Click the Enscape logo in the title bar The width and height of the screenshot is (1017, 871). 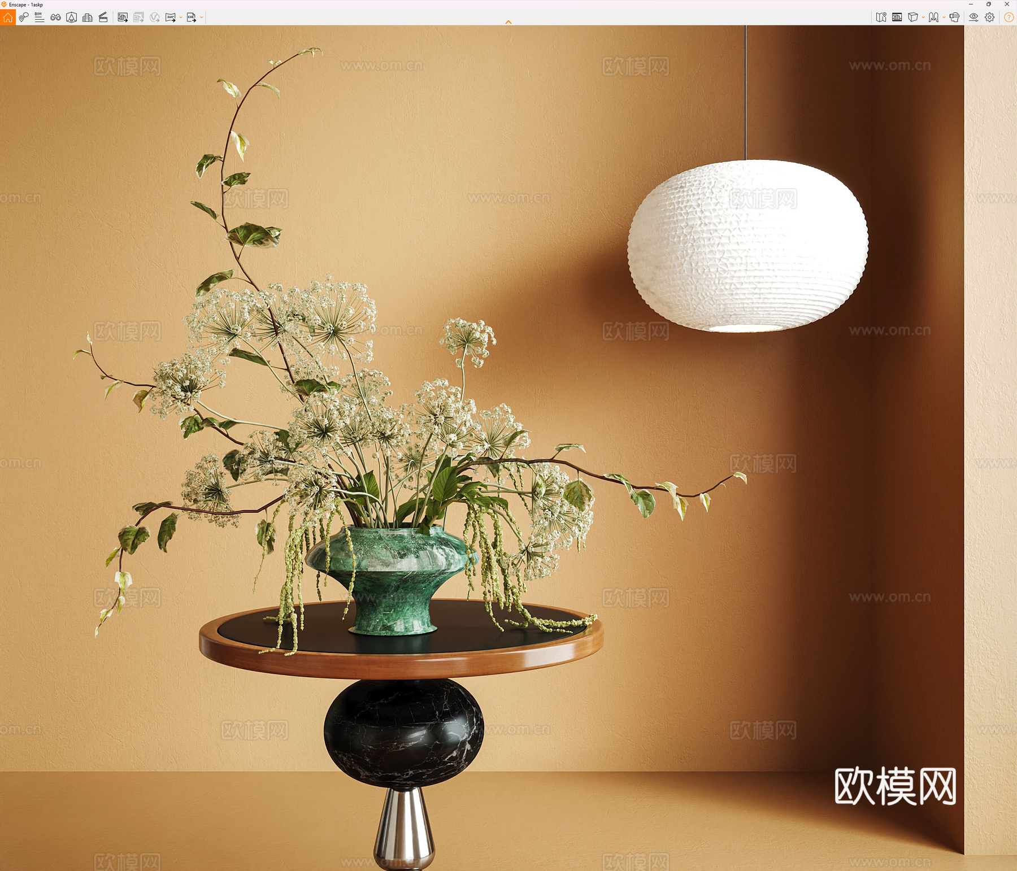point(4,5)
